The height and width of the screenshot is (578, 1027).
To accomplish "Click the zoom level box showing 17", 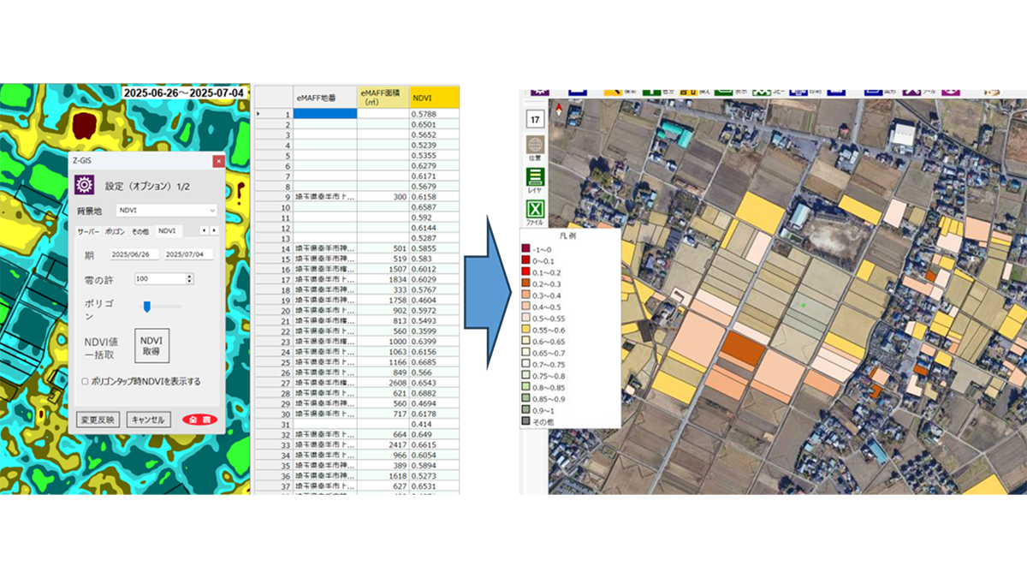I will click(x=535, y=119).
